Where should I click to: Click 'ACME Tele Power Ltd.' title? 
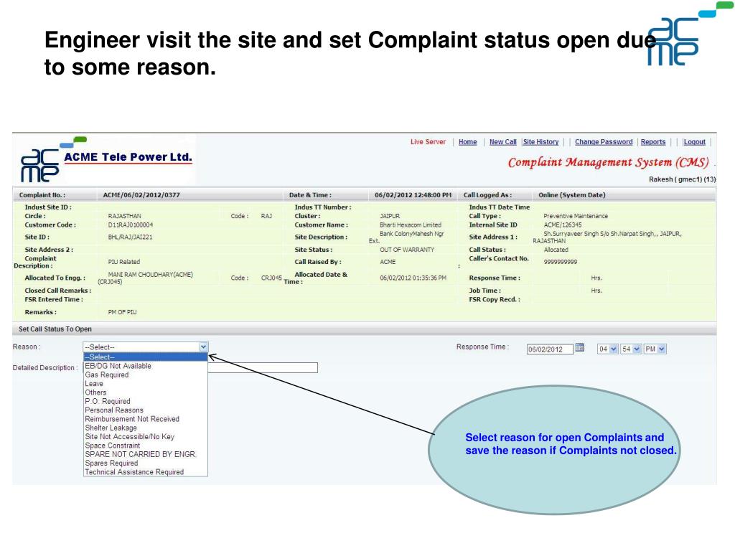click(x=128, y=157)
